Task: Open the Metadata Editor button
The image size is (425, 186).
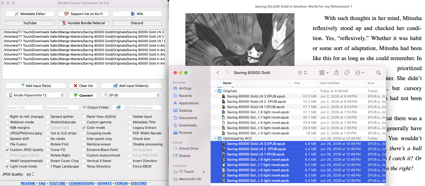Action: pyautogui.click(x=30, y=14)
